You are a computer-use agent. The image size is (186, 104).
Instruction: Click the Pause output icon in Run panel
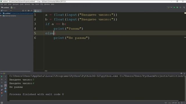(x=2, y=82)
